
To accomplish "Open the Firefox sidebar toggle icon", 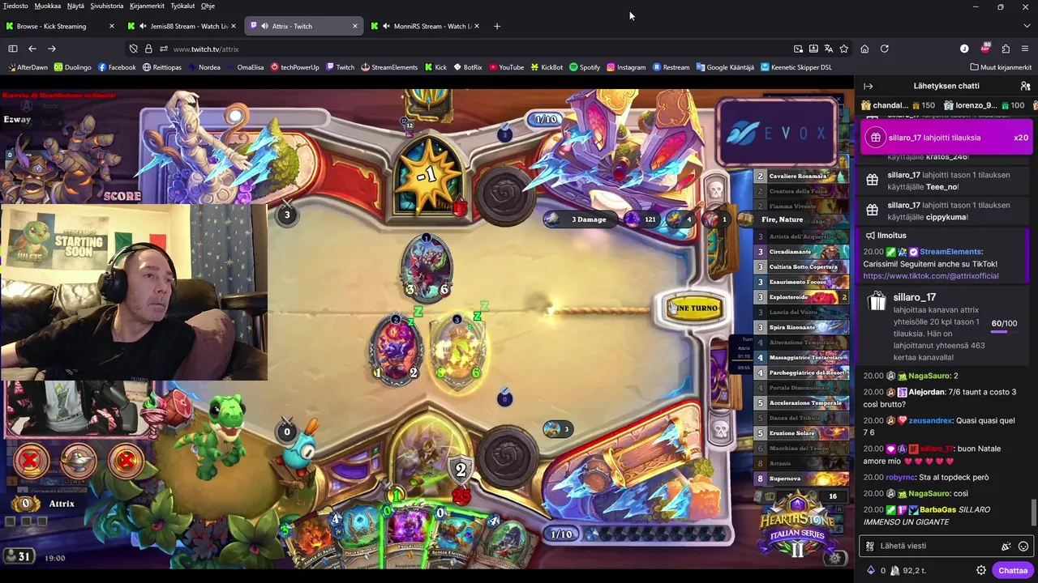I will [x=13, y=49].
